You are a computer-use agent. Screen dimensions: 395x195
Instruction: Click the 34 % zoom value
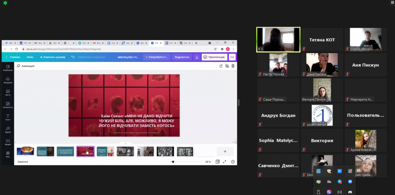[208, 162]
